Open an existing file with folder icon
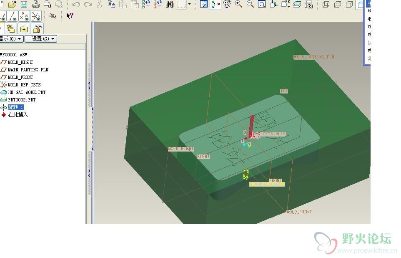 click(x=12, y=4)
